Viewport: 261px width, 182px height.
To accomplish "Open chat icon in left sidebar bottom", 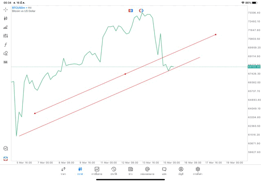I will [x=5, y=149].
